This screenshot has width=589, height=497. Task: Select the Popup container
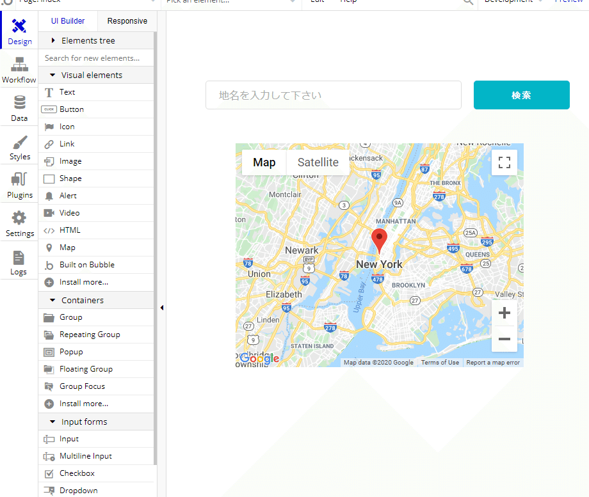(x=96, y=352)
